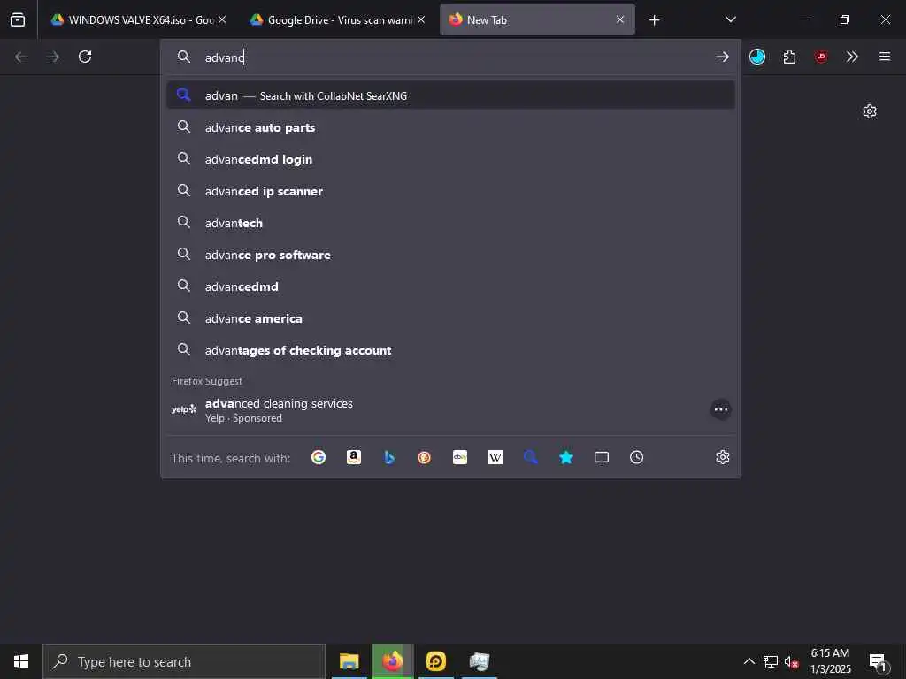This screenshot has height=679, width=906.
Task: Pick suggestion advance america
Action: tap(450, 318)
